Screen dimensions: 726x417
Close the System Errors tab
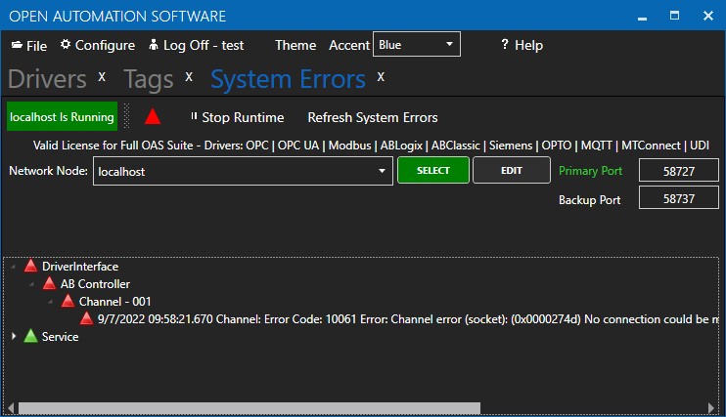382,77
